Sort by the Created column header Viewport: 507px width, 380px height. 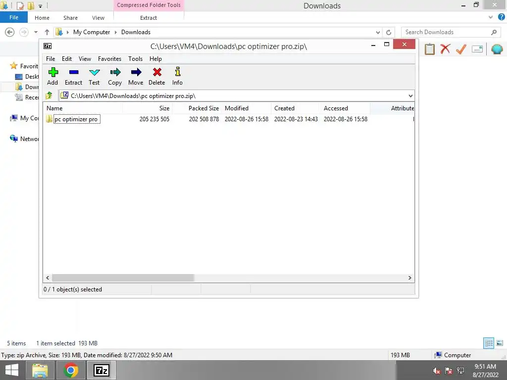(296, 108)
